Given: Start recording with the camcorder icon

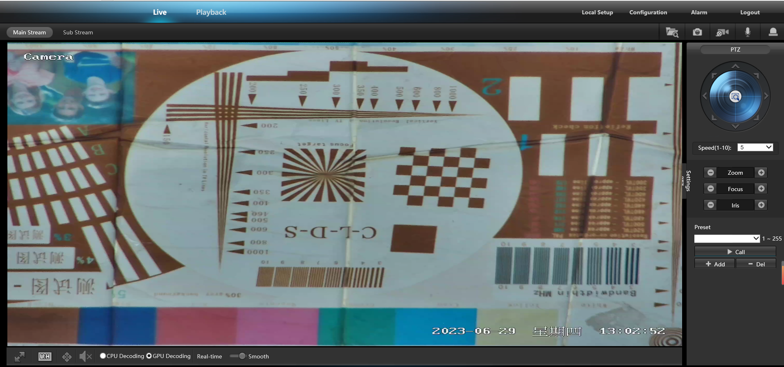Looking at the screenshot, I should [x=722, y=32].
